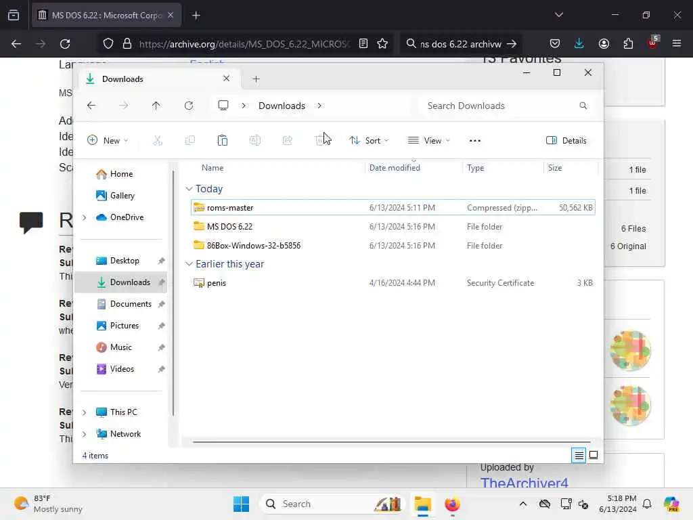Image resolution: width=693 pixels, height=520 pixels.
Task: Open TheArchiver4 uploader link
Action: tap(524, 482)
